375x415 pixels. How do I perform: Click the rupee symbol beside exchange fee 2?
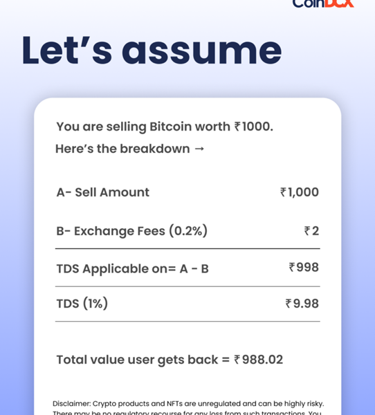click(307, 231)
